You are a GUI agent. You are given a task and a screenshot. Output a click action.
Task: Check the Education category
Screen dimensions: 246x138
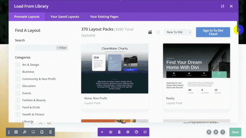[18, 86]
